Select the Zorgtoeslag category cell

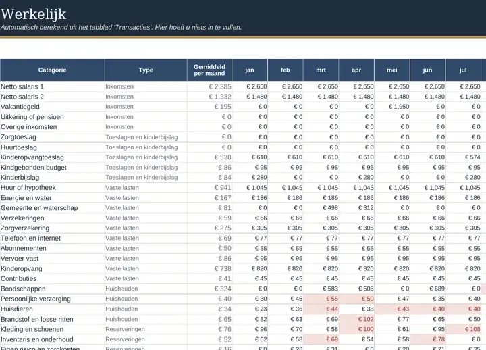(53, 137)
